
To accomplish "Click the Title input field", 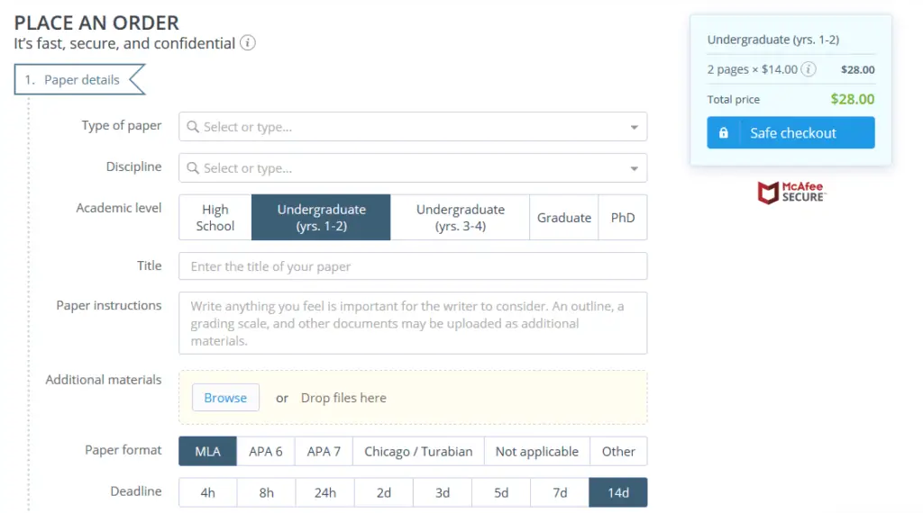I will (413, 266).
